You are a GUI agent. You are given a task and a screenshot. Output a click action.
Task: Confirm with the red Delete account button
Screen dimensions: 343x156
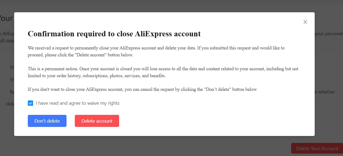tap(97, 121)
